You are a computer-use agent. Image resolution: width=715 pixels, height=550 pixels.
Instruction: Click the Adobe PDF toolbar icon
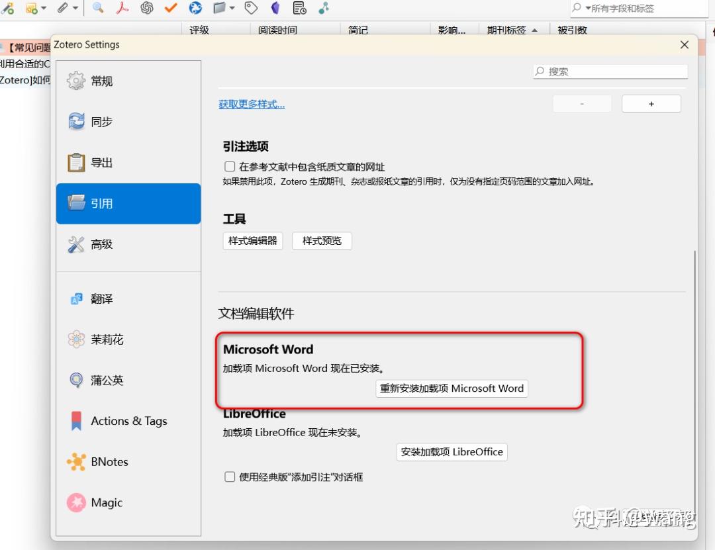click(122, 9)
